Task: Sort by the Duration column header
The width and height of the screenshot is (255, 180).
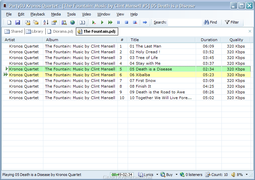Action: (x=209, y=40)
